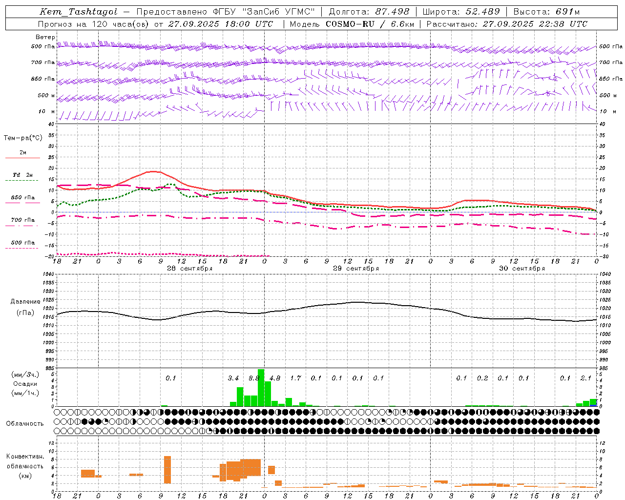Click the Ветер panel label
625x500 pixels.
pyautogui.click(x=45, y=37)
